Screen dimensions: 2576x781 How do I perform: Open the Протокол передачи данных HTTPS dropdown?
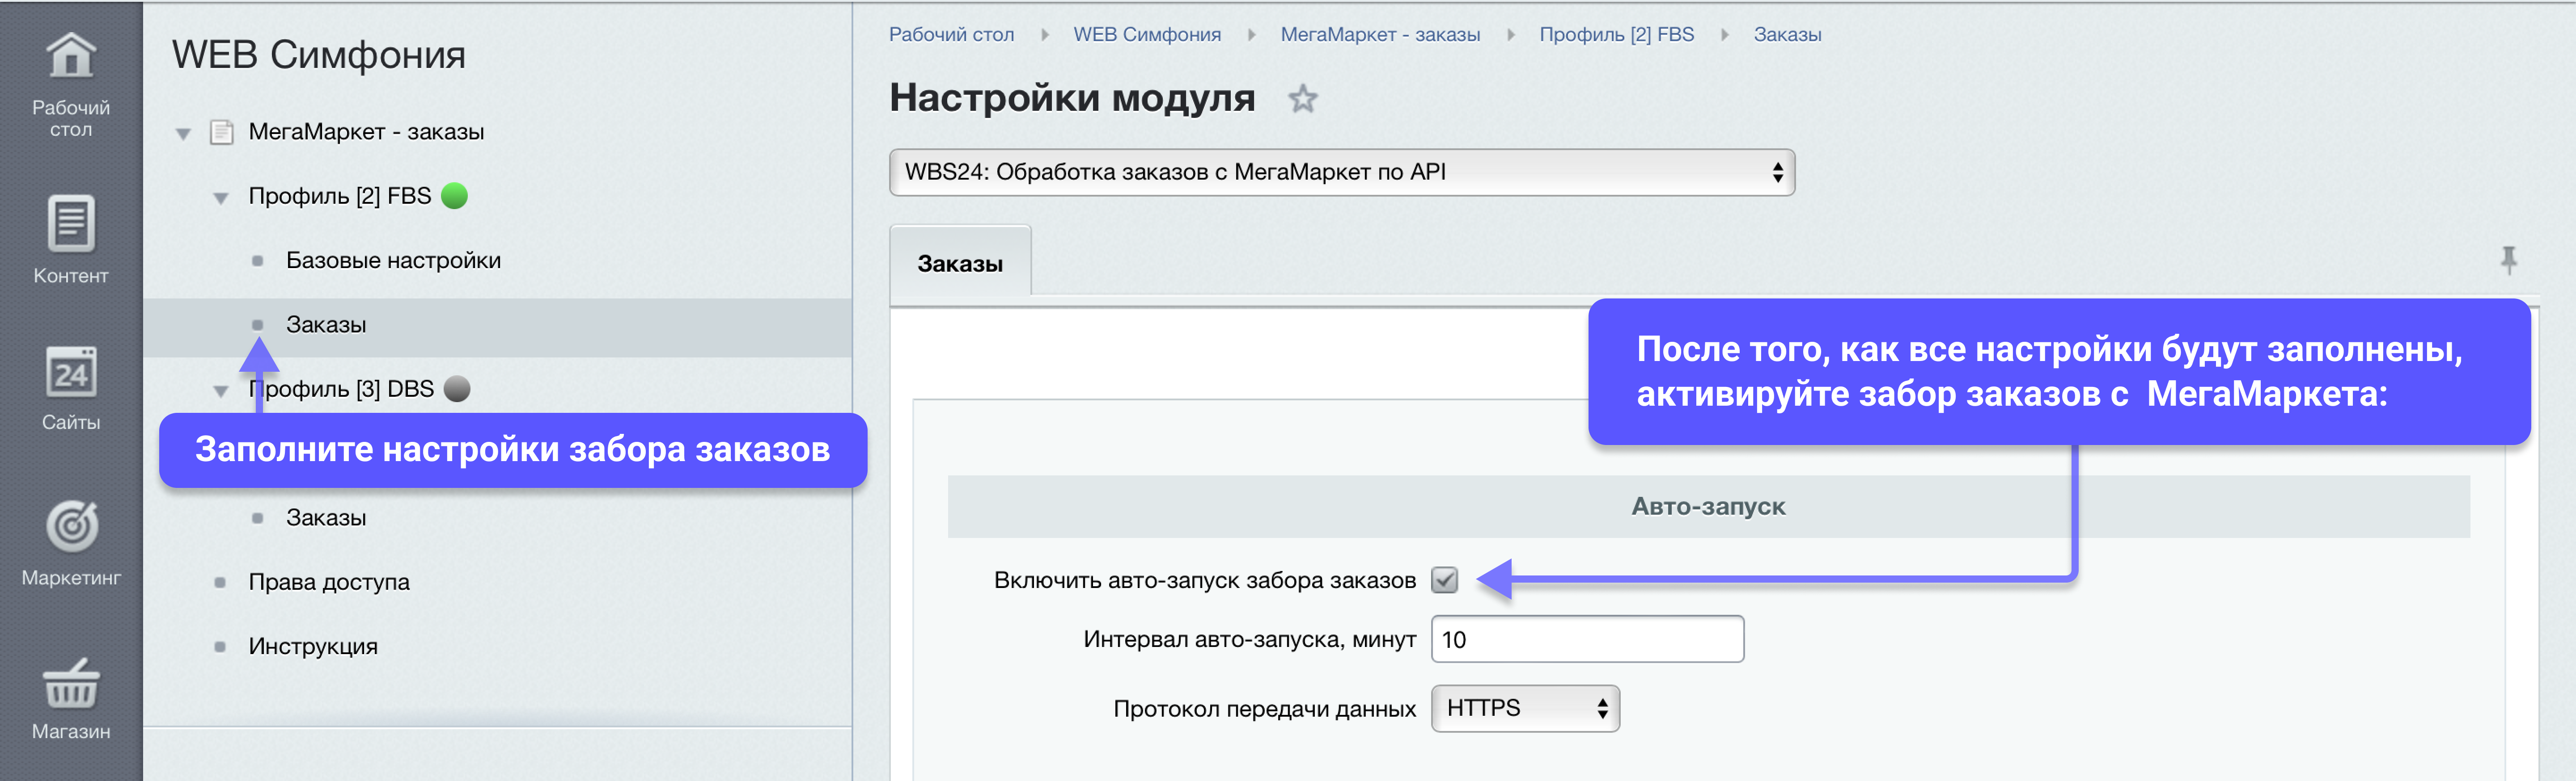[x=1524, y=708]
